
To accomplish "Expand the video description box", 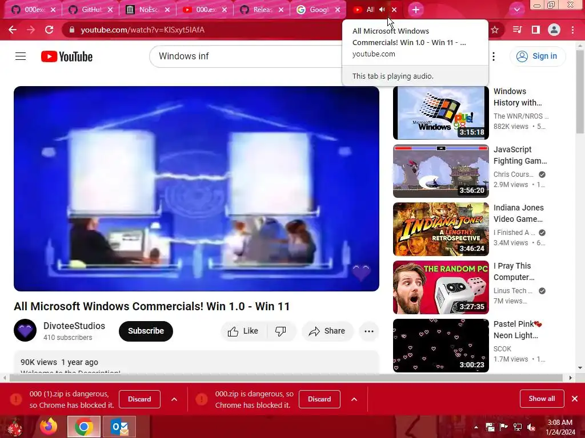I will pos(197,363).
